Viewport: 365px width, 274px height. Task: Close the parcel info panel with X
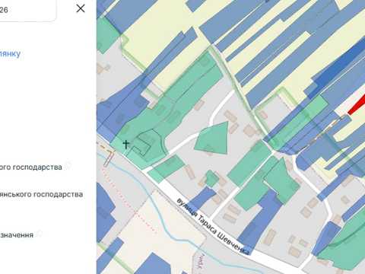[81, 8]
